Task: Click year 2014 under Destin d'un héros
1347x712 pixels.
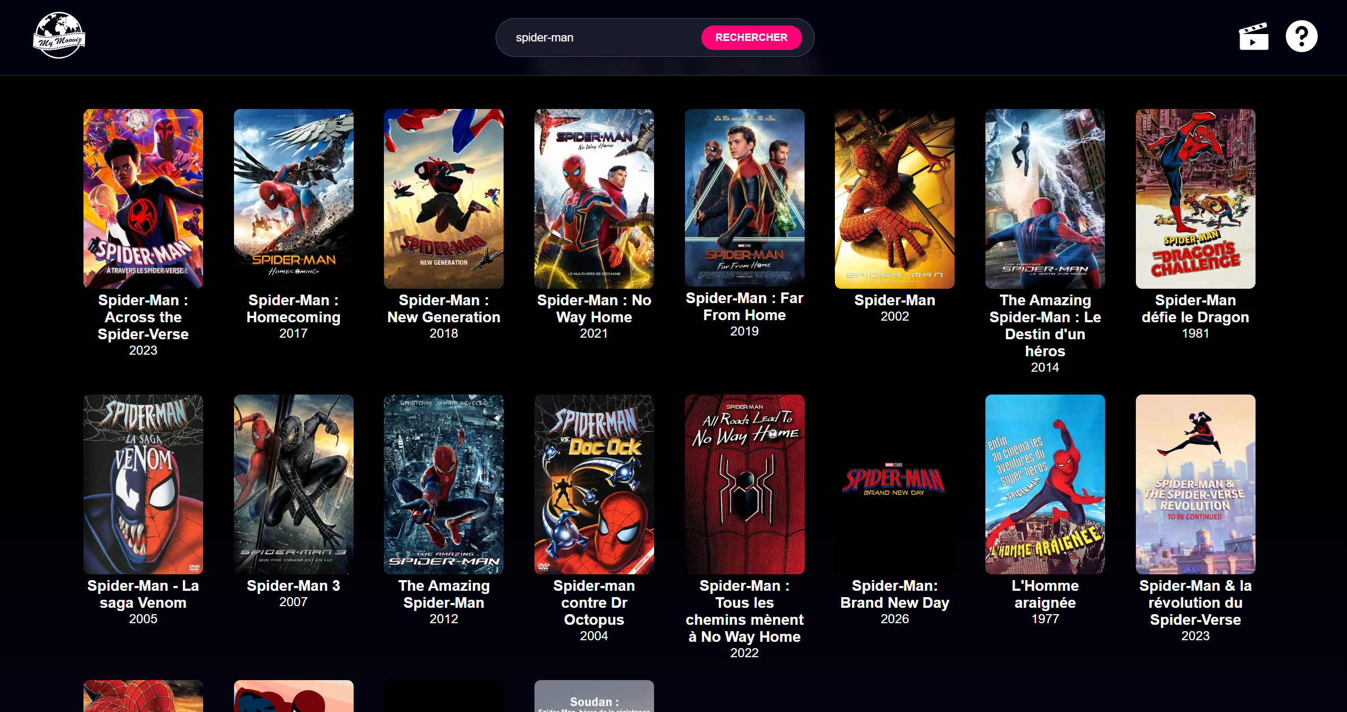Action: pos(1045,367)
